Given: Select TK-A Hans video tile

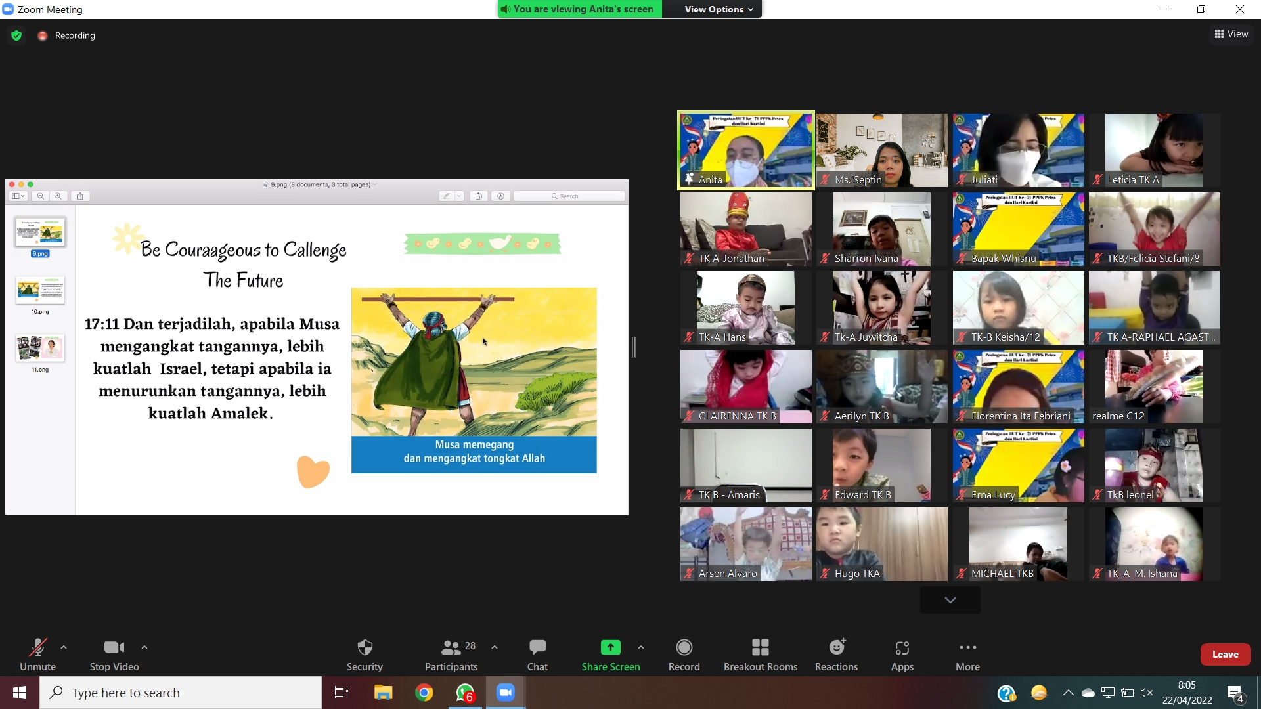Looking at the screenshot, I should coord(746,308).
